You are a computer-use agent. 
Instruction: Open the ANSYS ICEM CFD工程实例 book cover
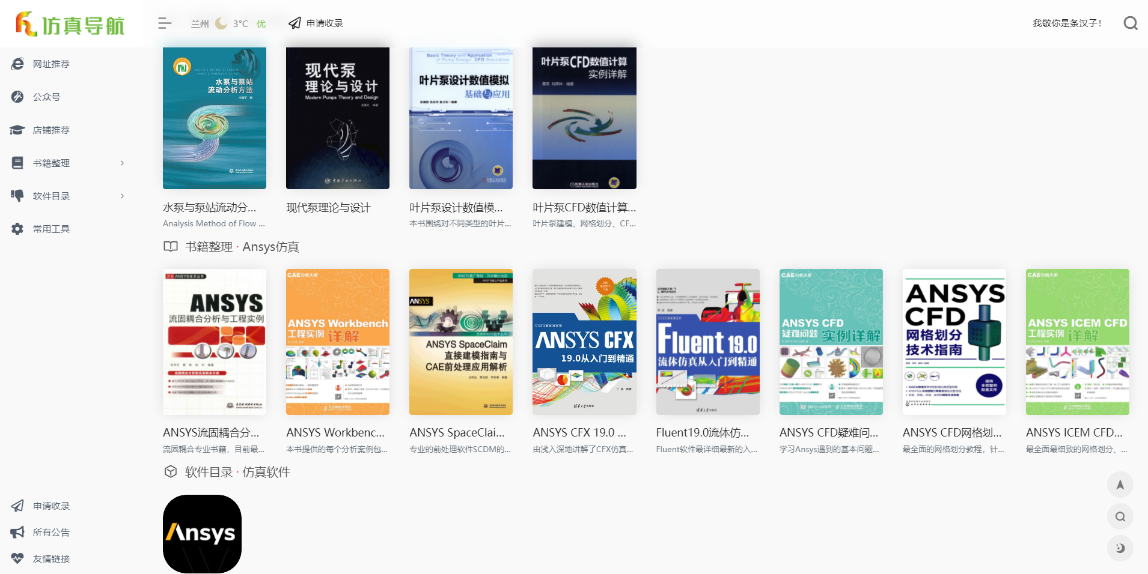tap(1078, 342)
